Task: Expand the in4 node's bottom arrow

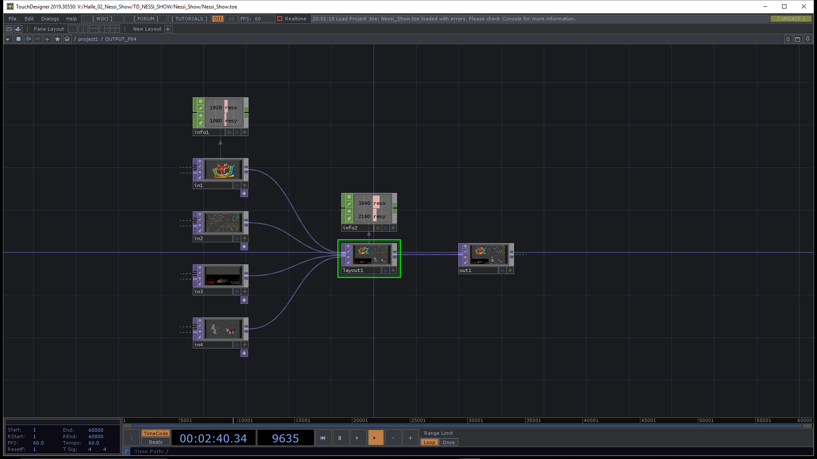Action: coord(244,353)
